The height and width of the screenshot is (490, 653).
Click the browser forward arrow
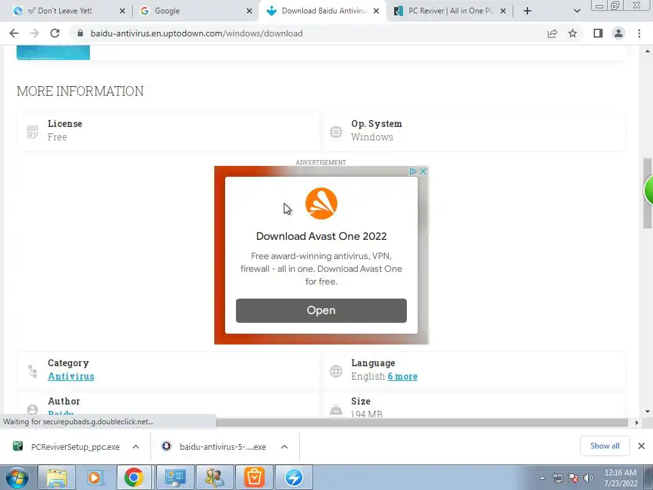coord(34,33)
